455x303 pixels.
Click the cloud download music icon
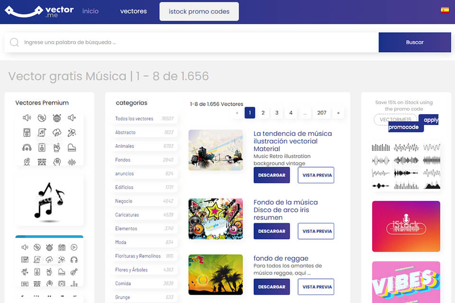57,133
